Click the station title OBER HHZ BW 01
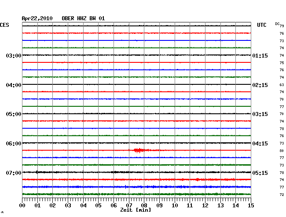 [83, 18]
